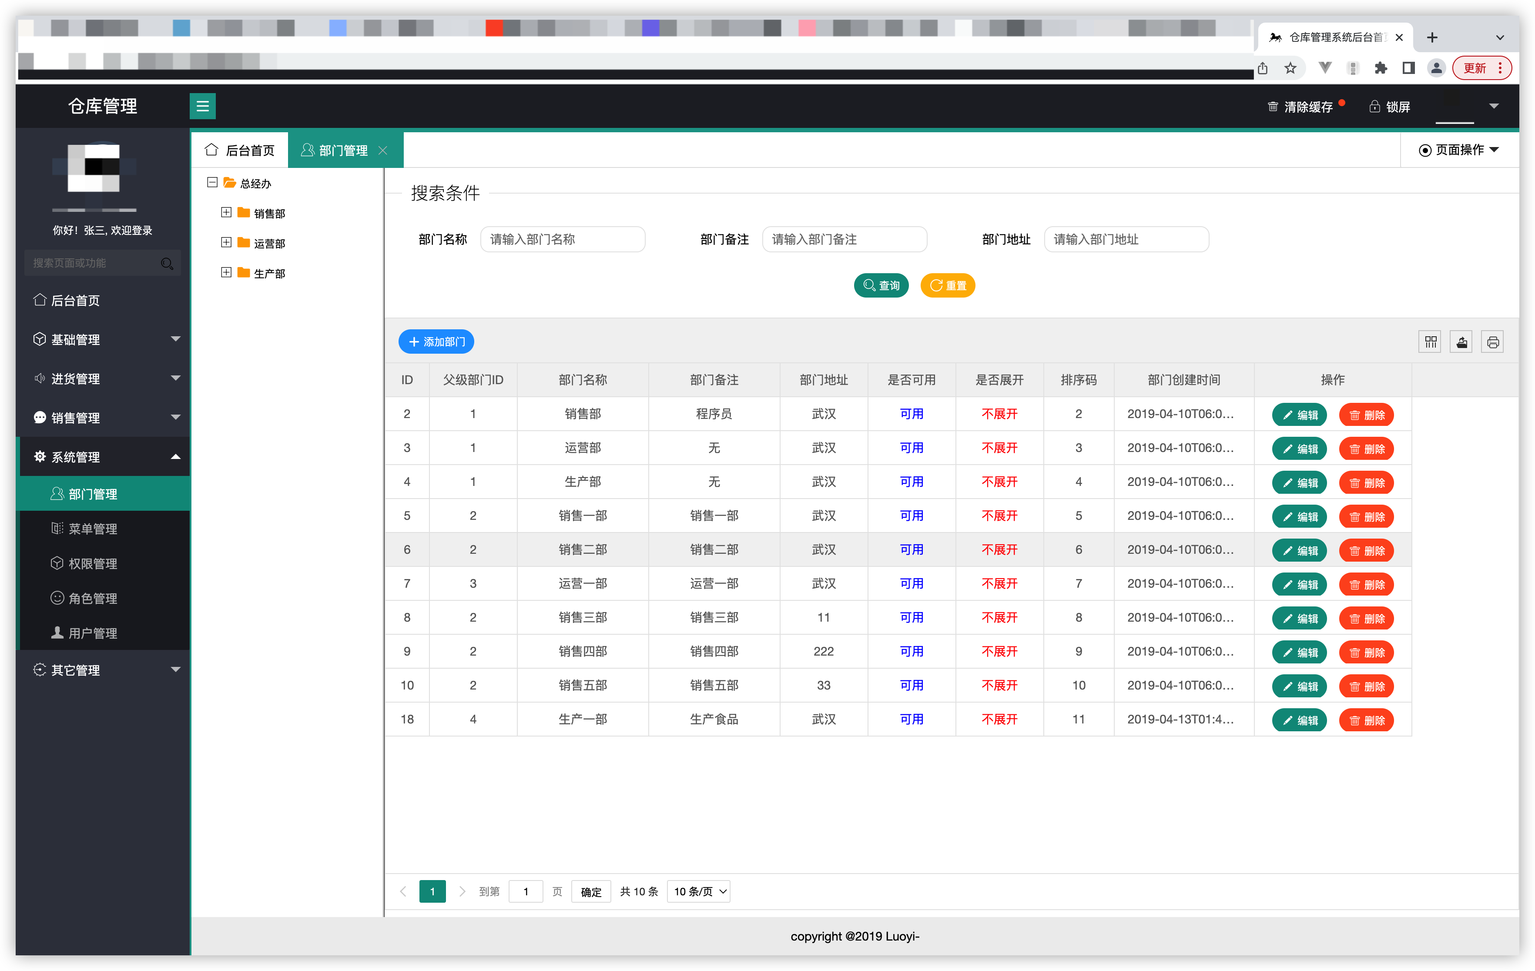
Task: Expand the 销售部 tree node
Action: click(226, 212)
